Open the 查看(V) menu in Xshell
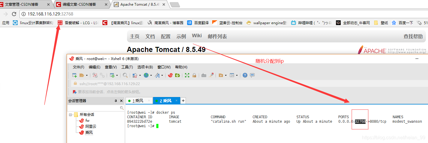This screenshot has width=428, height=143. pos(111,67)
